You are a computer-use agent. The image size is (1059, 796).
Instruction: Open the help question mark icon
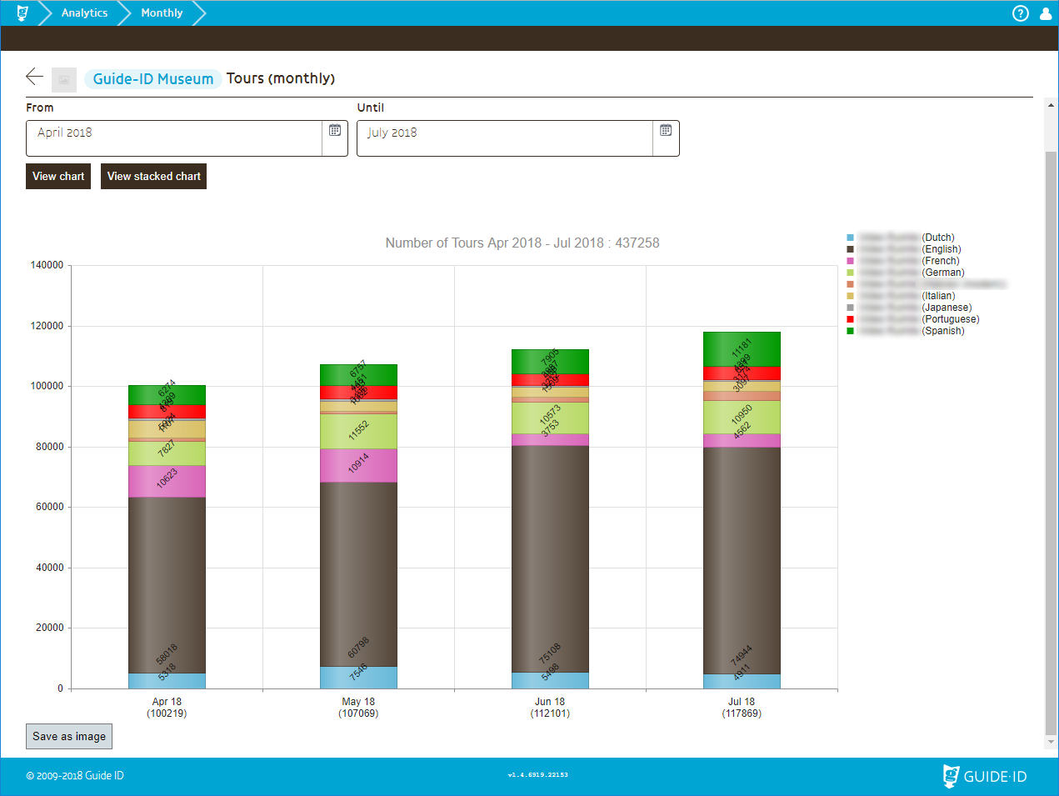tap(1021, 13)
